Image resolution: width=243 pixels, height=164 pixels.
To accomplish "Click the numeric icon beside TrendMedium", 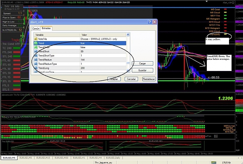I will point(36,60).
